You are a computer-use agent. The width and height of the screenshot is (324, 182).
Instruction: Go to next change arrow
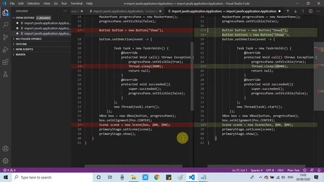coord(296,11)
